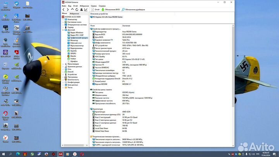Expand the Сервер tree node
Image resolution: width=279 pixels, height=157 pixels.
point(63,28)
